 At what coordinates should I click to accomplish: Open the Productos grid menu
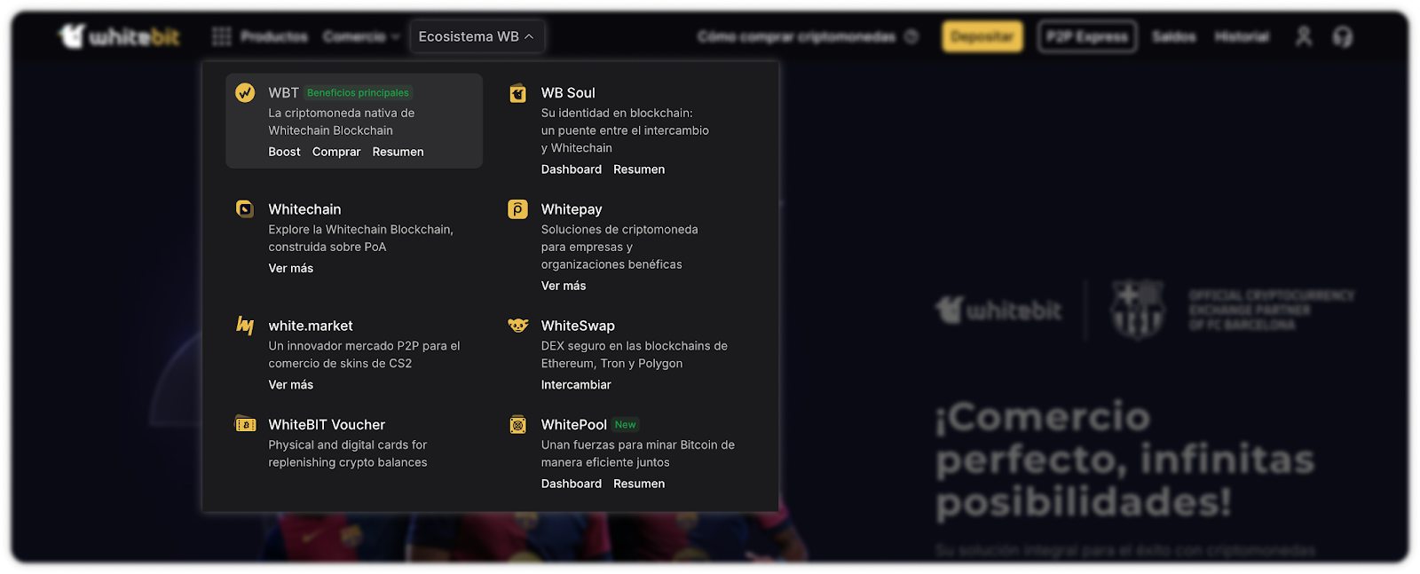pos(261,36)
